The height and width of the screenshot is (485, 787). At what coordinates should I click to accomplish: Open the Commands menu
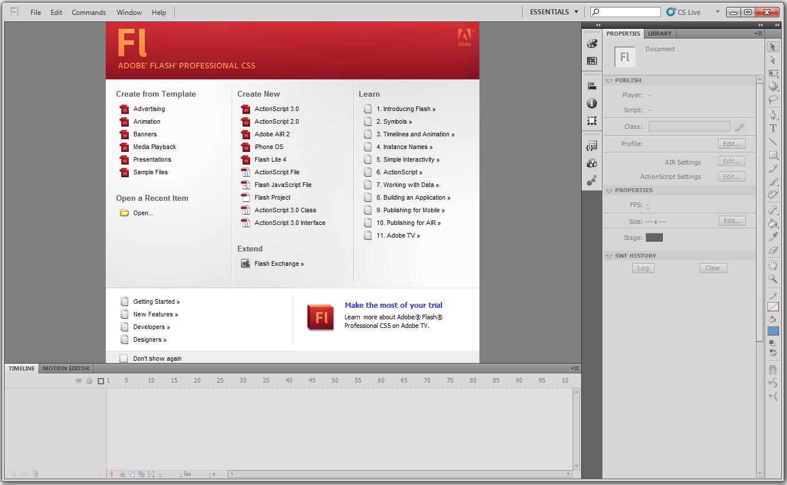(89, 12)
